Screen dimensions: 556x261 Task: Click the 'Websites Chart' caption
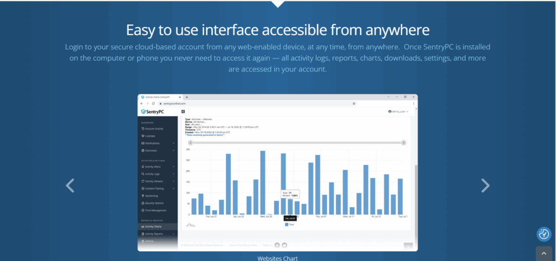click(277, 258)
